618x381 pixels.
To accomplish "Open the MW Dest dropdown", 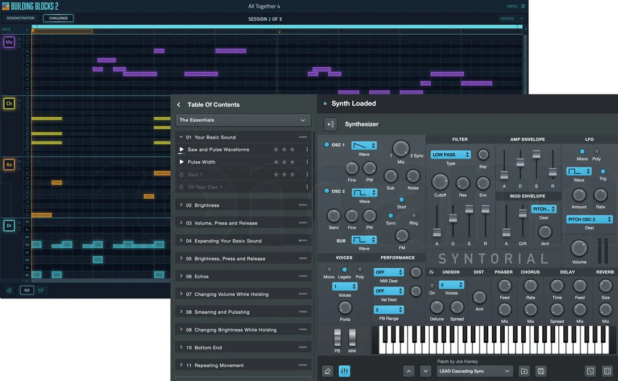I will [x=389, y=272].
